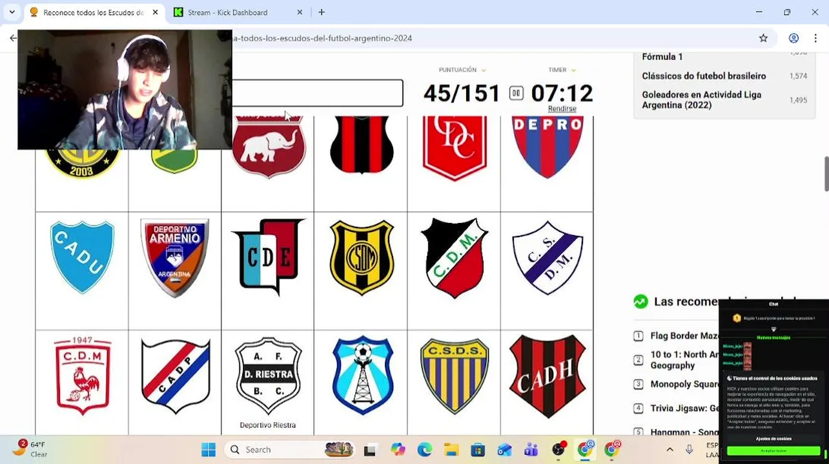
Task: Open Task View on the taskbar
Action: [x=370, y=450]
